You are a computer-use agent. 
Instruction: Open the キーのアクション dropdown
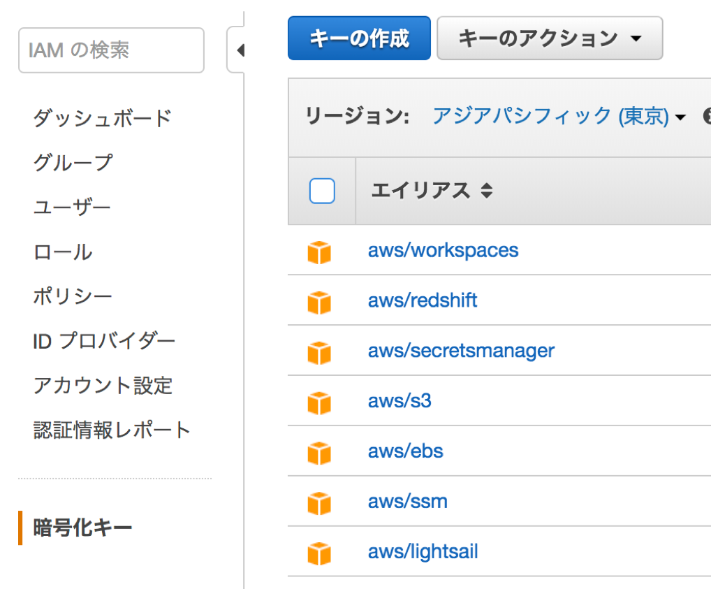(x=550, y=38)
